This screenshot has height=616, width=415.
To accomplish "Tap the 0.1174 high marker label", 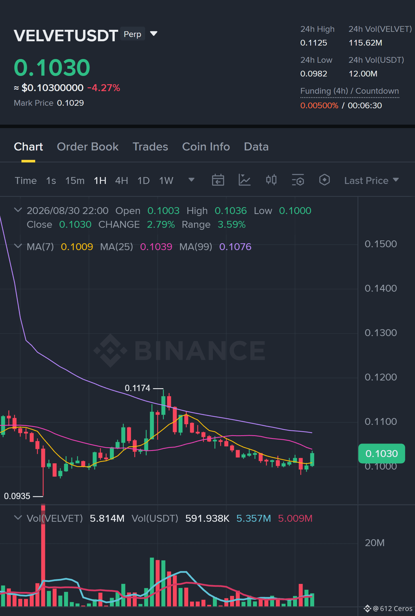I will 137,388.
